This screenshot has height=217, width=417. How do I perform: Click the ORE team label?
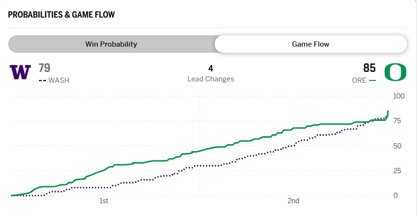[359, 80]
